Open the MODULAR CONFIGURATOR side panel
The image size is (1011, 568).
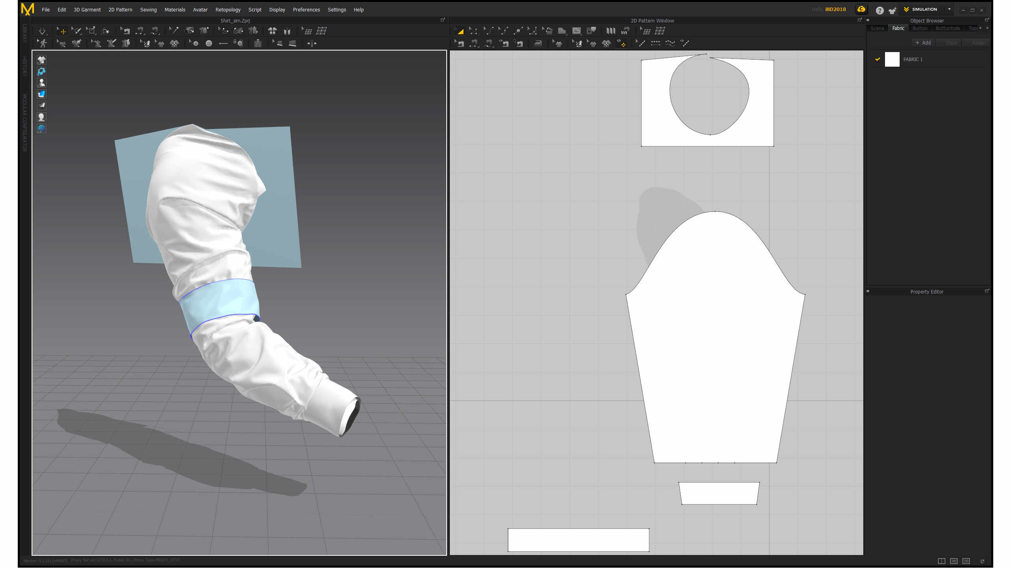click(x=24, y=123)
